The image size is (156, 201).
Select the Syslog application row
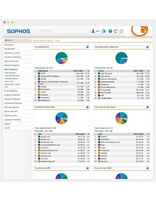(62, 79)
